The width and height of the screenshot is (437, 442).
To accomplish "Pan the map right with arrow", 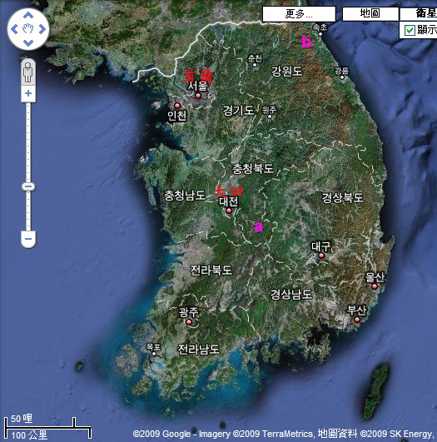I will tap(42, 29).
